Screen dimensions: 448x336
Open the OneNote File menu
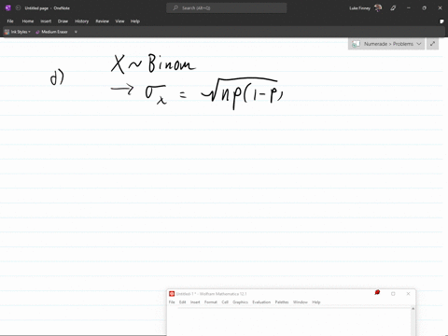pos(10,21)
